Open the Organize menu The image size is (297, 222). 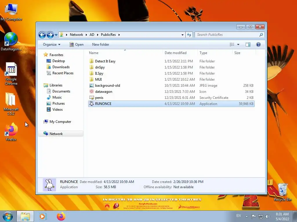pos(52,45)
